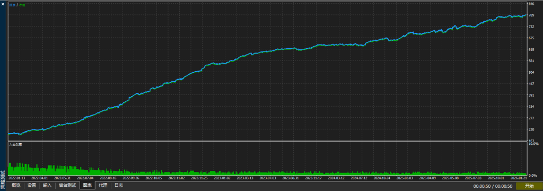Click the 2024.03.12 date marker

coord(336,178)
